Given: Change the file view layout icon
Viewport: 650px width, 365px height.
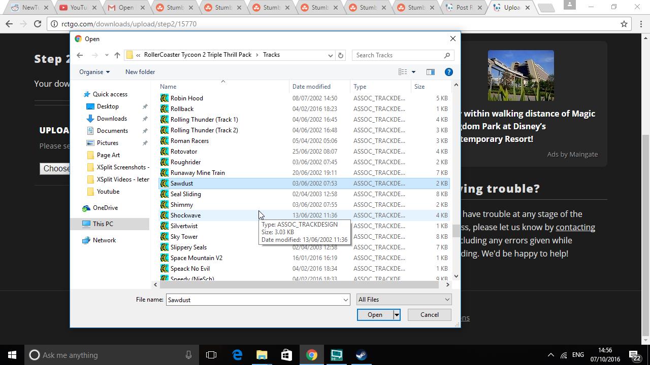Looking at the screenshot, I should 403,72.
